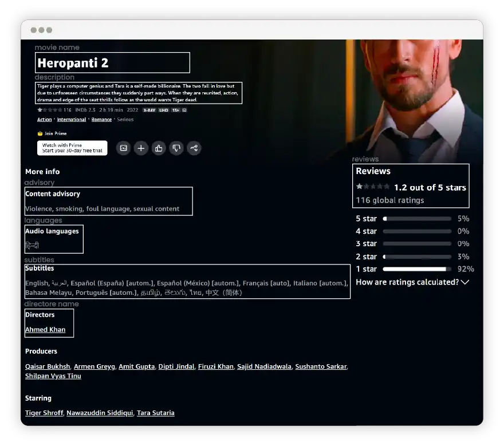This screenshot has height=446, width=504.
Task: Click the Reviews star rating graphic
Action: (373, 187)
